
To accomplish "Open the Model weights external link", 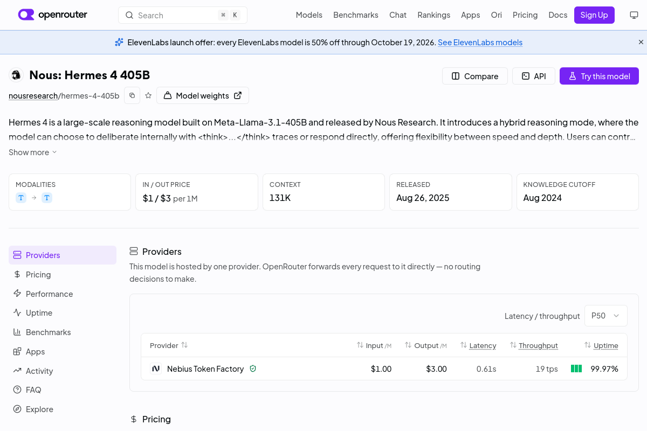I will click(x=203, y=95).
